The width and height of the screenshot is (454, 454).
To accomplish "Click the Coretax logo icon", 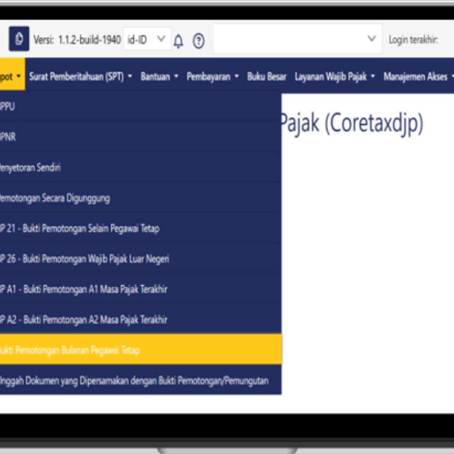I will point(19,39).
